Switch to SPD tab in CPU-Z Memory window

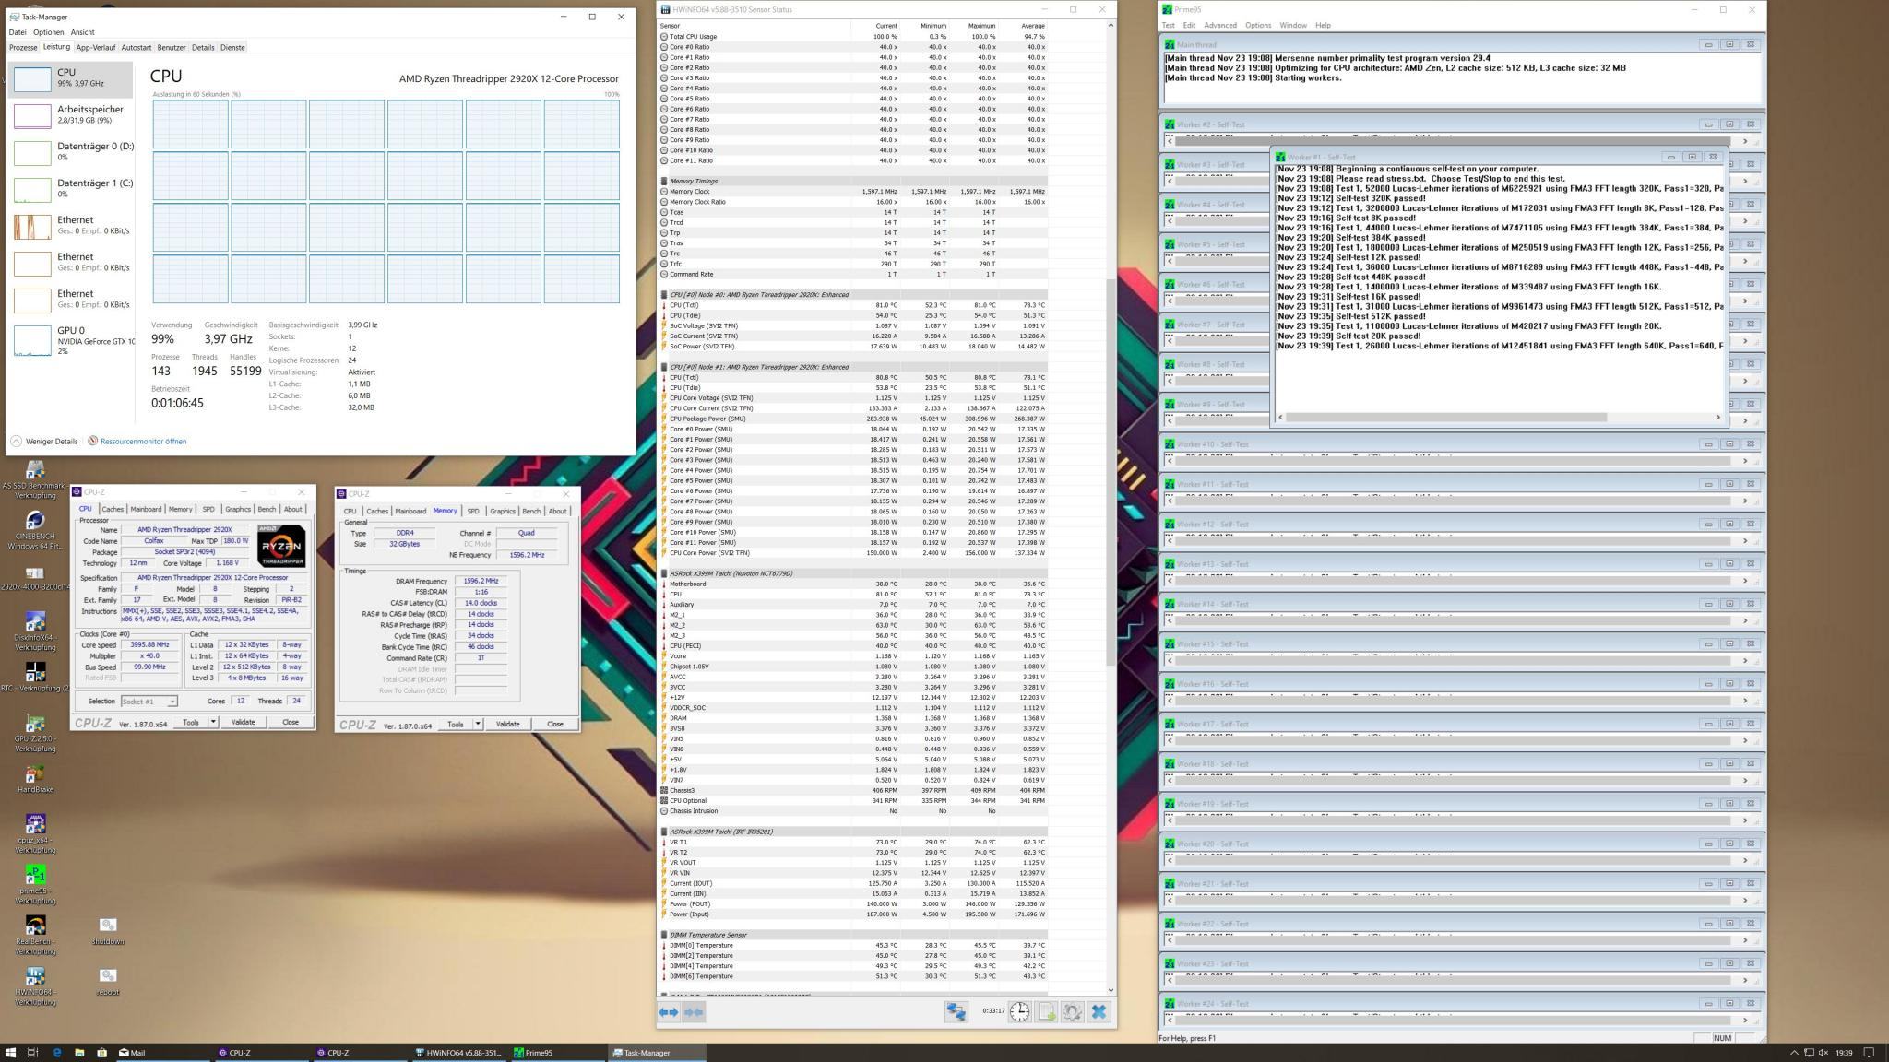point(473,511)
